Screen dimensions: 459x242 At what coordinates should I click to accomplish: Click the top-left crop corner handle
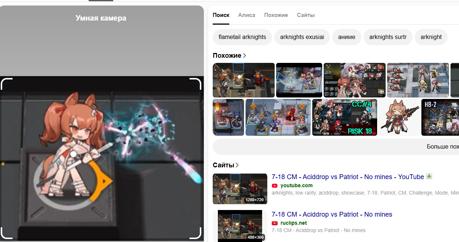click(x=7, y=83)
